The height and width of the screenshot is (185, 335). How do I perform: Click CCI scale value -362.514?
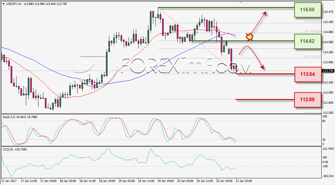click(328, 176)
